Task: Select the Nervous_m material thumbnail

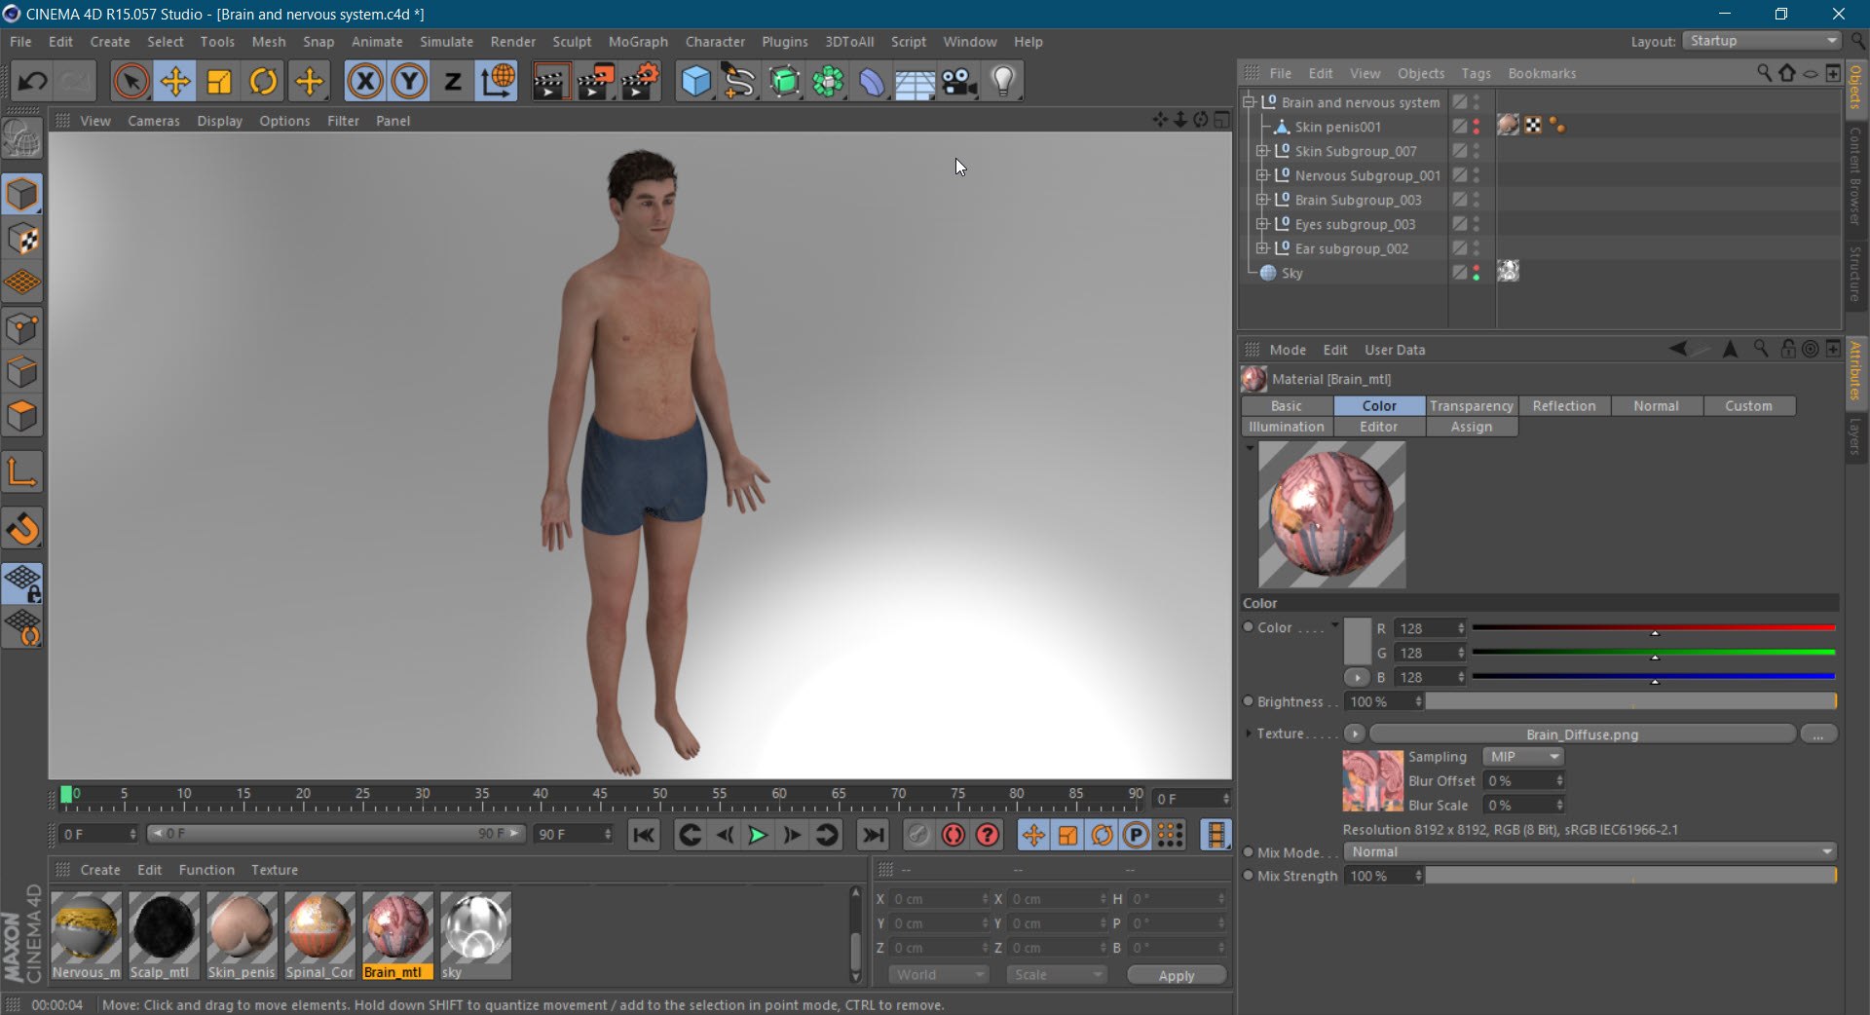Action: click(x=86, y=934)
